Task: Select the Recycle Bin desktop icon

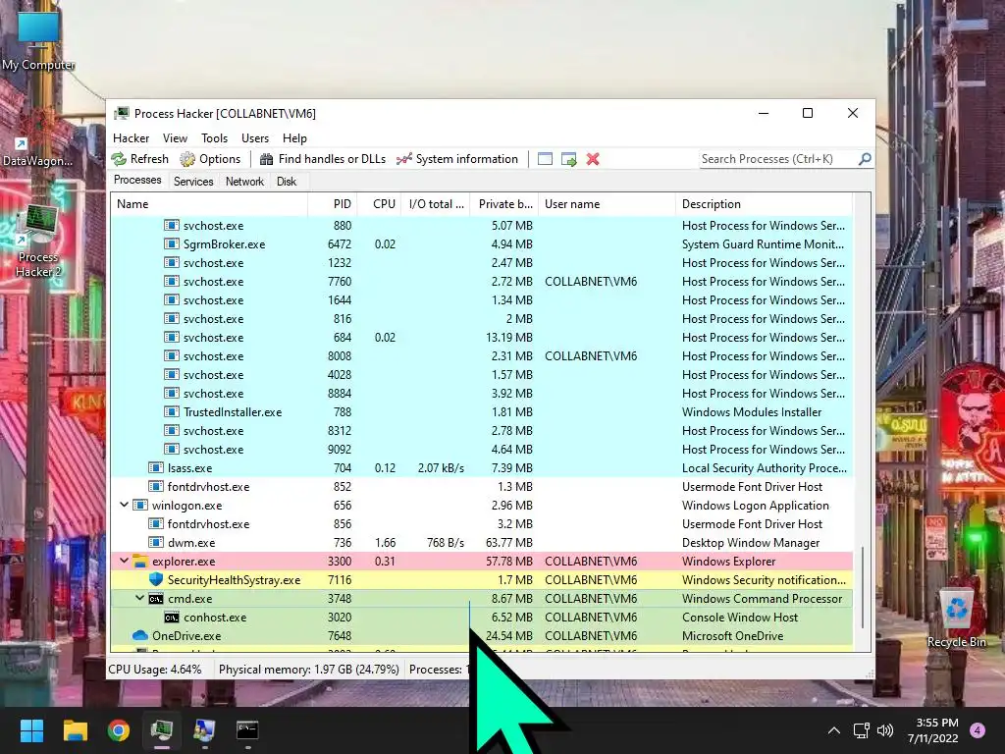Action: [957, 619]
